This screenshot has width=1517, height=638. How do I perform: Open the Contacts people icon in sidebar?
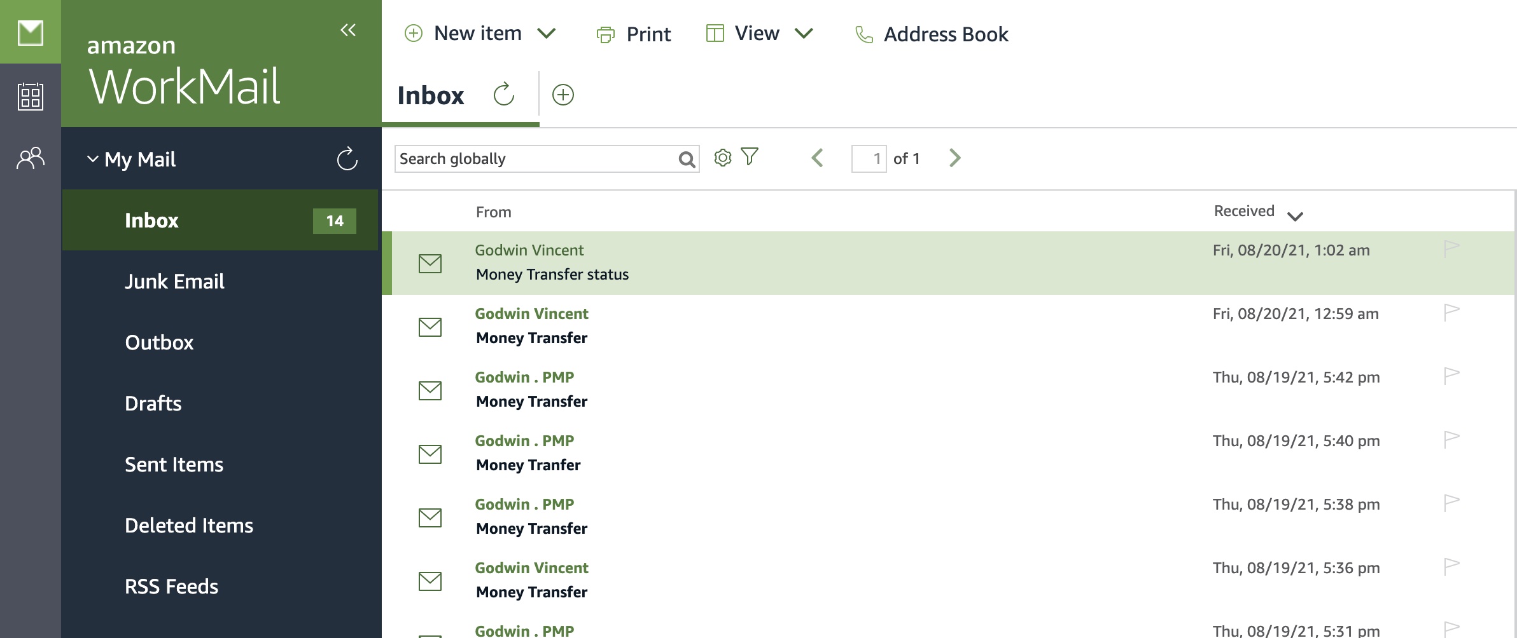(31, 158)
